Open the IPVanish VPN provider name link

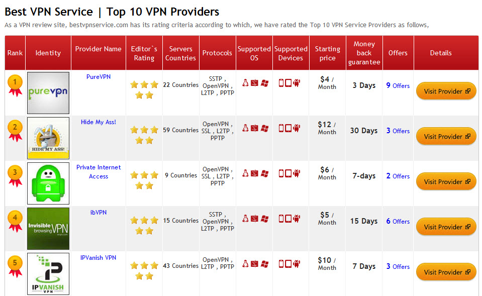(x=99, y=258)
